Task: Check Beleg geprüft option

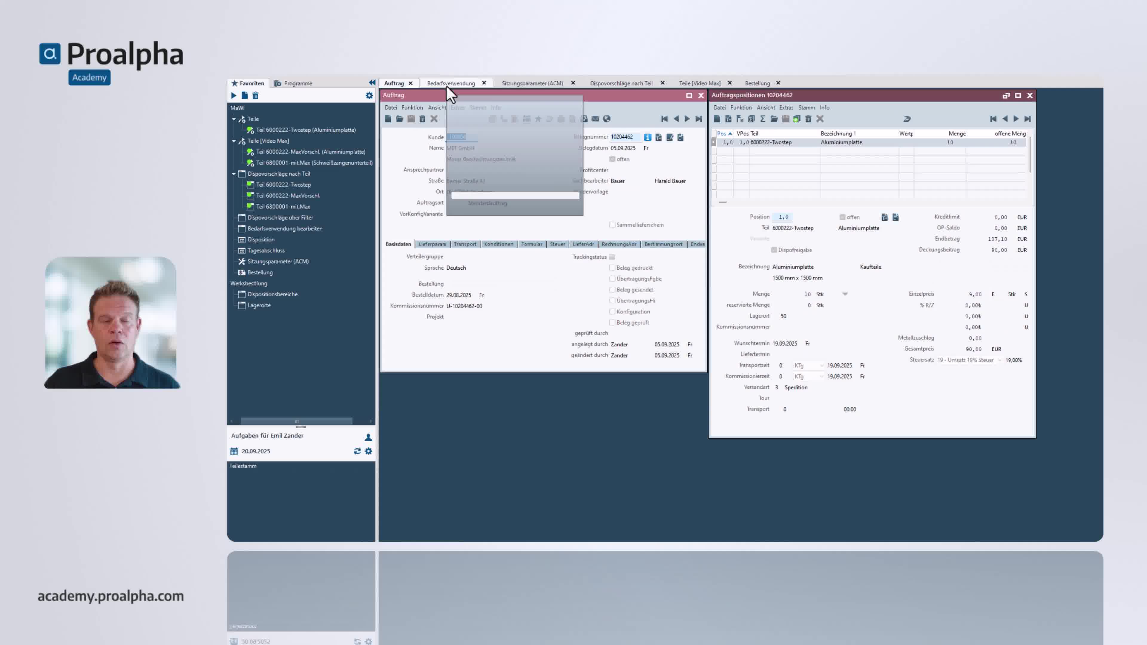Action: (x=612, y=323)
